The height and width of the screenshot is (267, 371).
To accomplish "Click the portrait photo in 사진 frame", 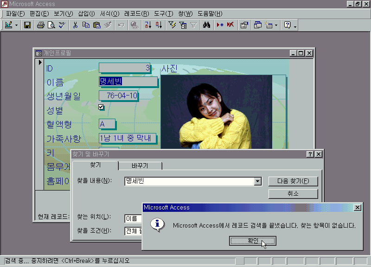I will click(x=216, y=112).
